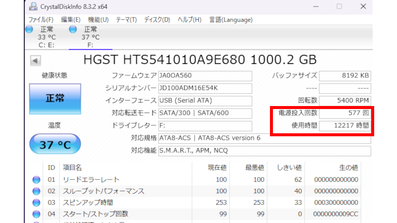Click the 健康状態 label
This screenshot has width=397, height=223.
[55, 75]
